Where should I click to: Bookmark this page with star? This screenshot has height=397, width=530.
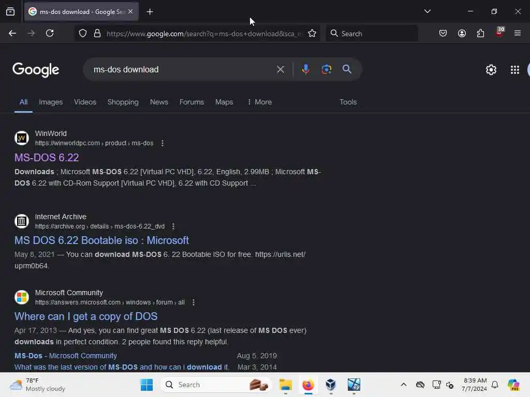[x=312, y=33]
